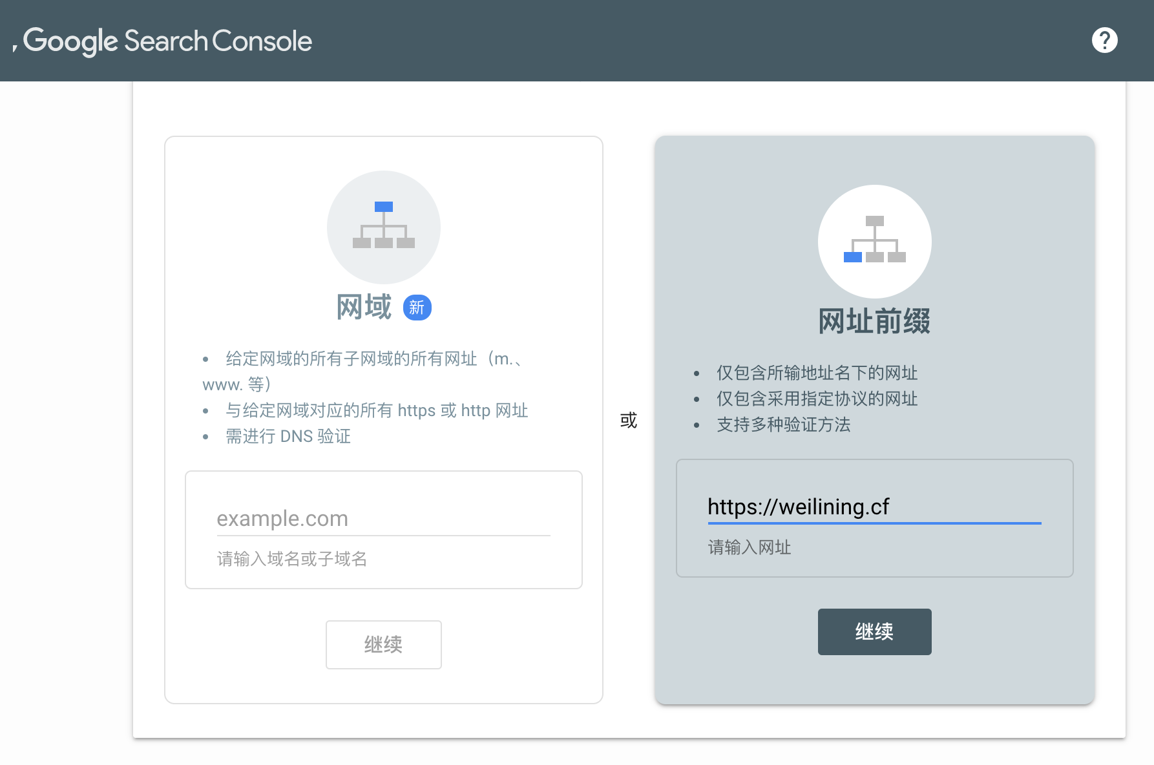Select the 网域 heading text
Screen dimensions: 1154x765
point(364,307)
